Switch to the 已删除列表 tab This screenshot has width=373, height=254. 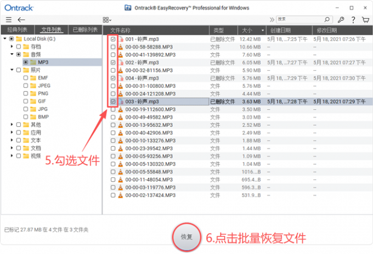pos(85,30)
